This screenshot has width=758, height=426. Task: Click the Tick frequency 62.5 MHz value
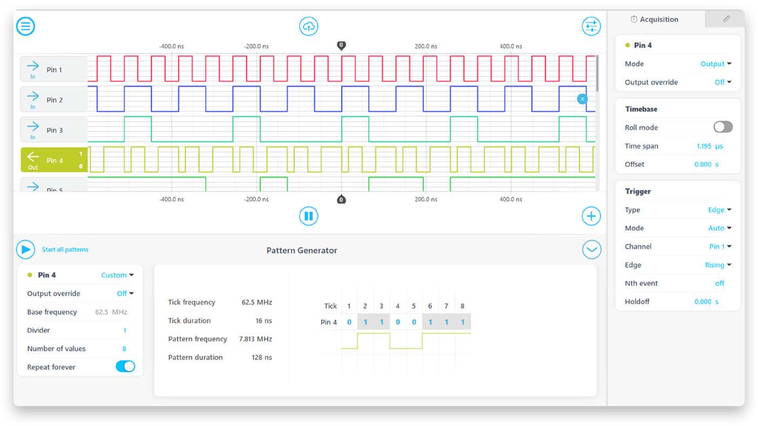257,302
